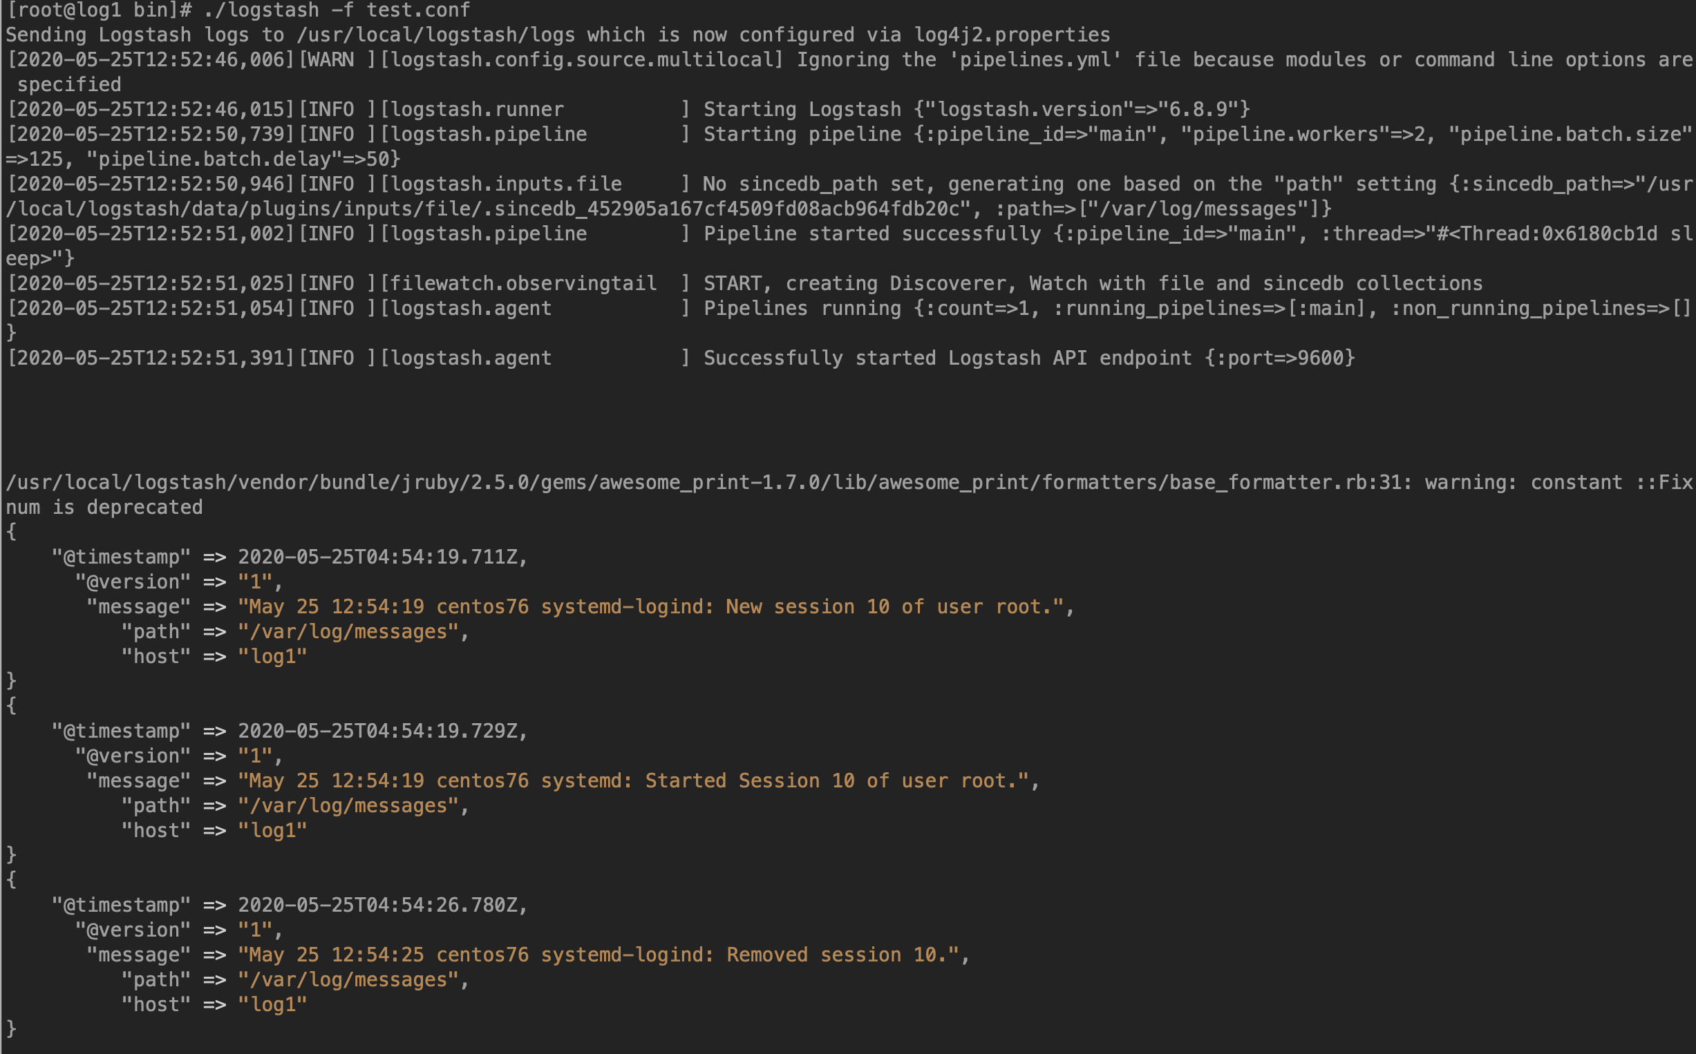Click the 'Started Session 10 of user root' message
1696x1054 pixels.
click(831, 780)
